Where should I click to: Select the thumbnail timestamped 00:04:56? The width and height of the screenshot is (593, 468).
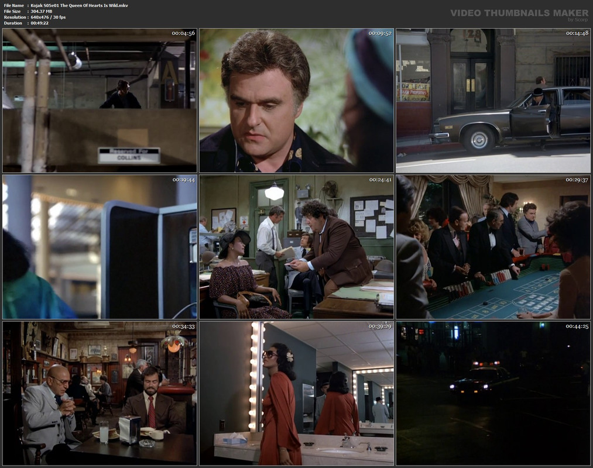coord(100,101)
